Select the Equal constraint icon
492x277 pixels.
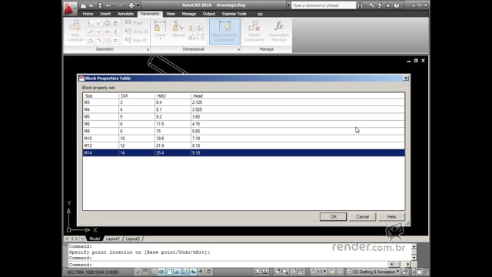(115, 40)
